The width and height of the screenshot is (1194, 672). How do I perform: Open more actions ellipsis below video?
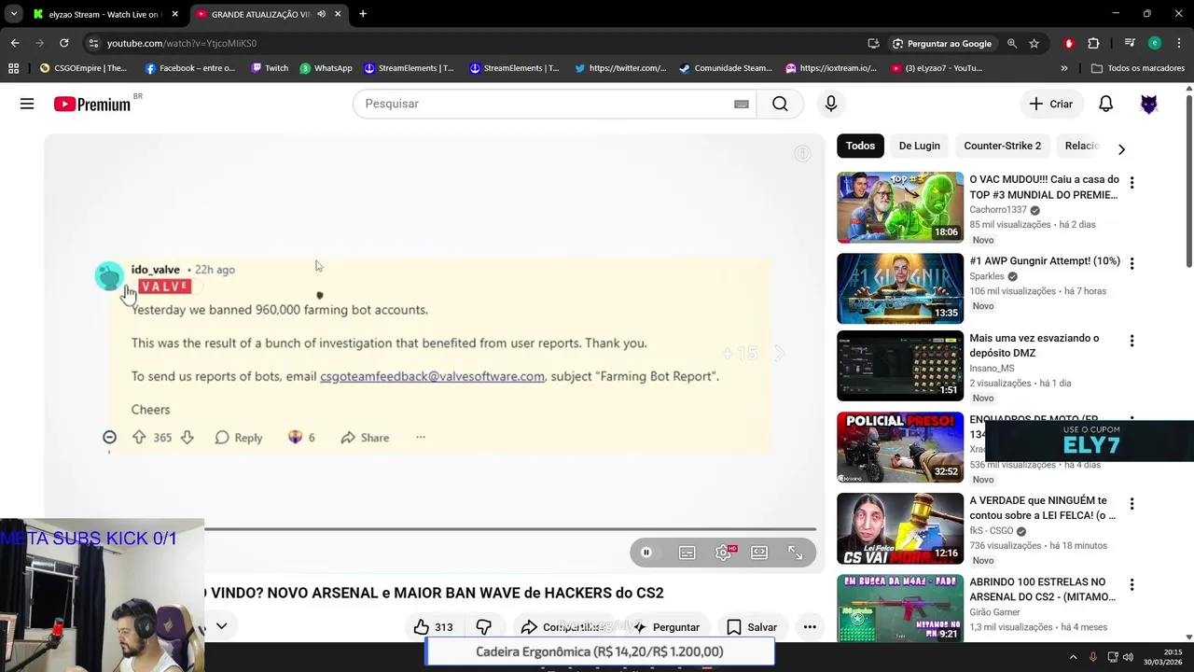pos(810,627)
